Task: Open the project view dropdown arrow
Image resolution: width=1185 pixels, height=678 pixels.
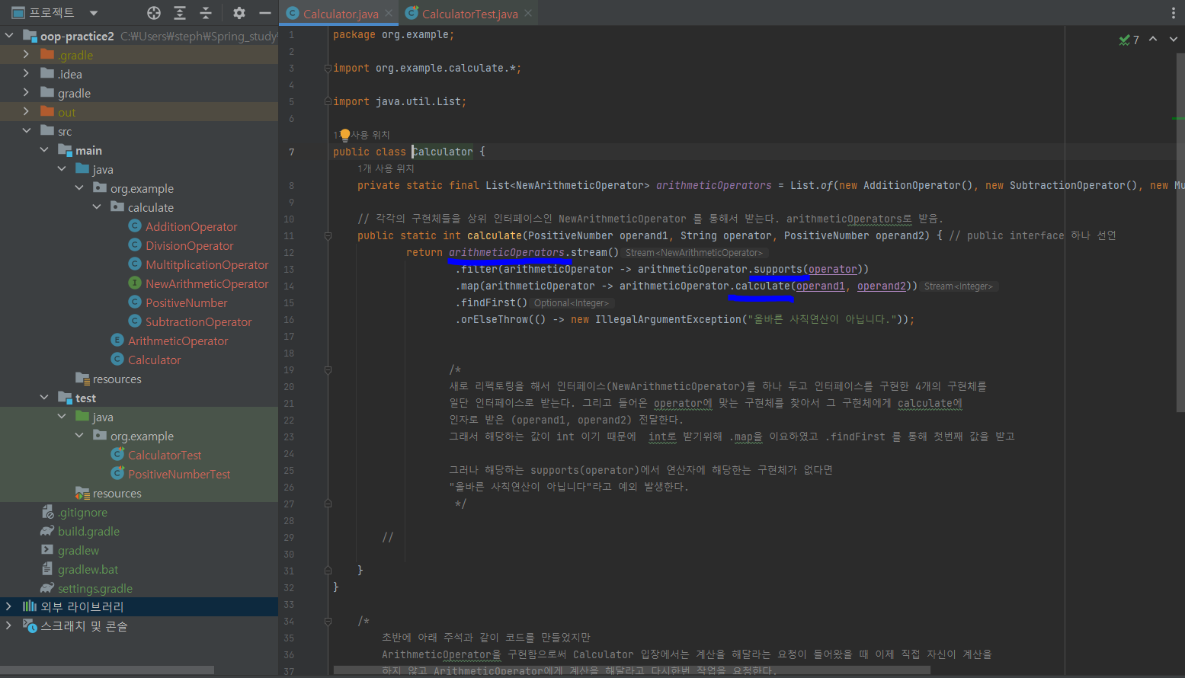Action: (94, 13)
